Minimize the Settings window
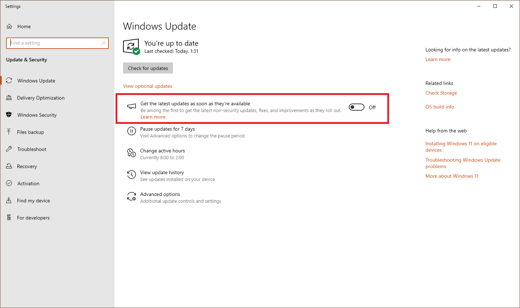Viewport: 520px width, 308px height. [x=479, y=6]
